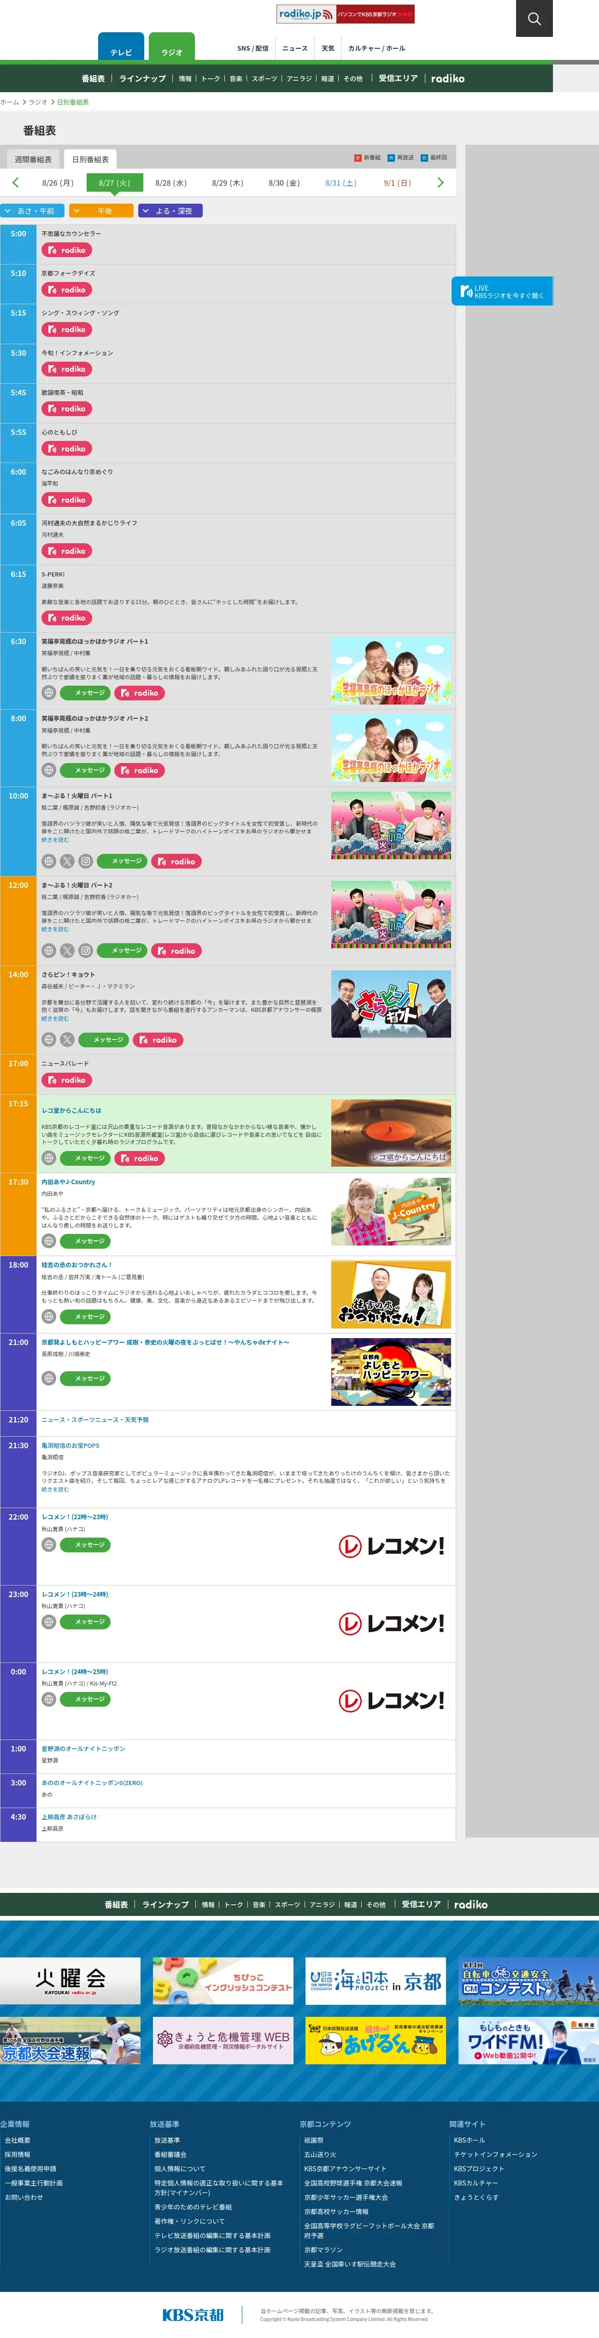The image size is (599, 2338).
Task: Switch to the テレビ tab
Action: pyautogui.click(x=121, y=48)
